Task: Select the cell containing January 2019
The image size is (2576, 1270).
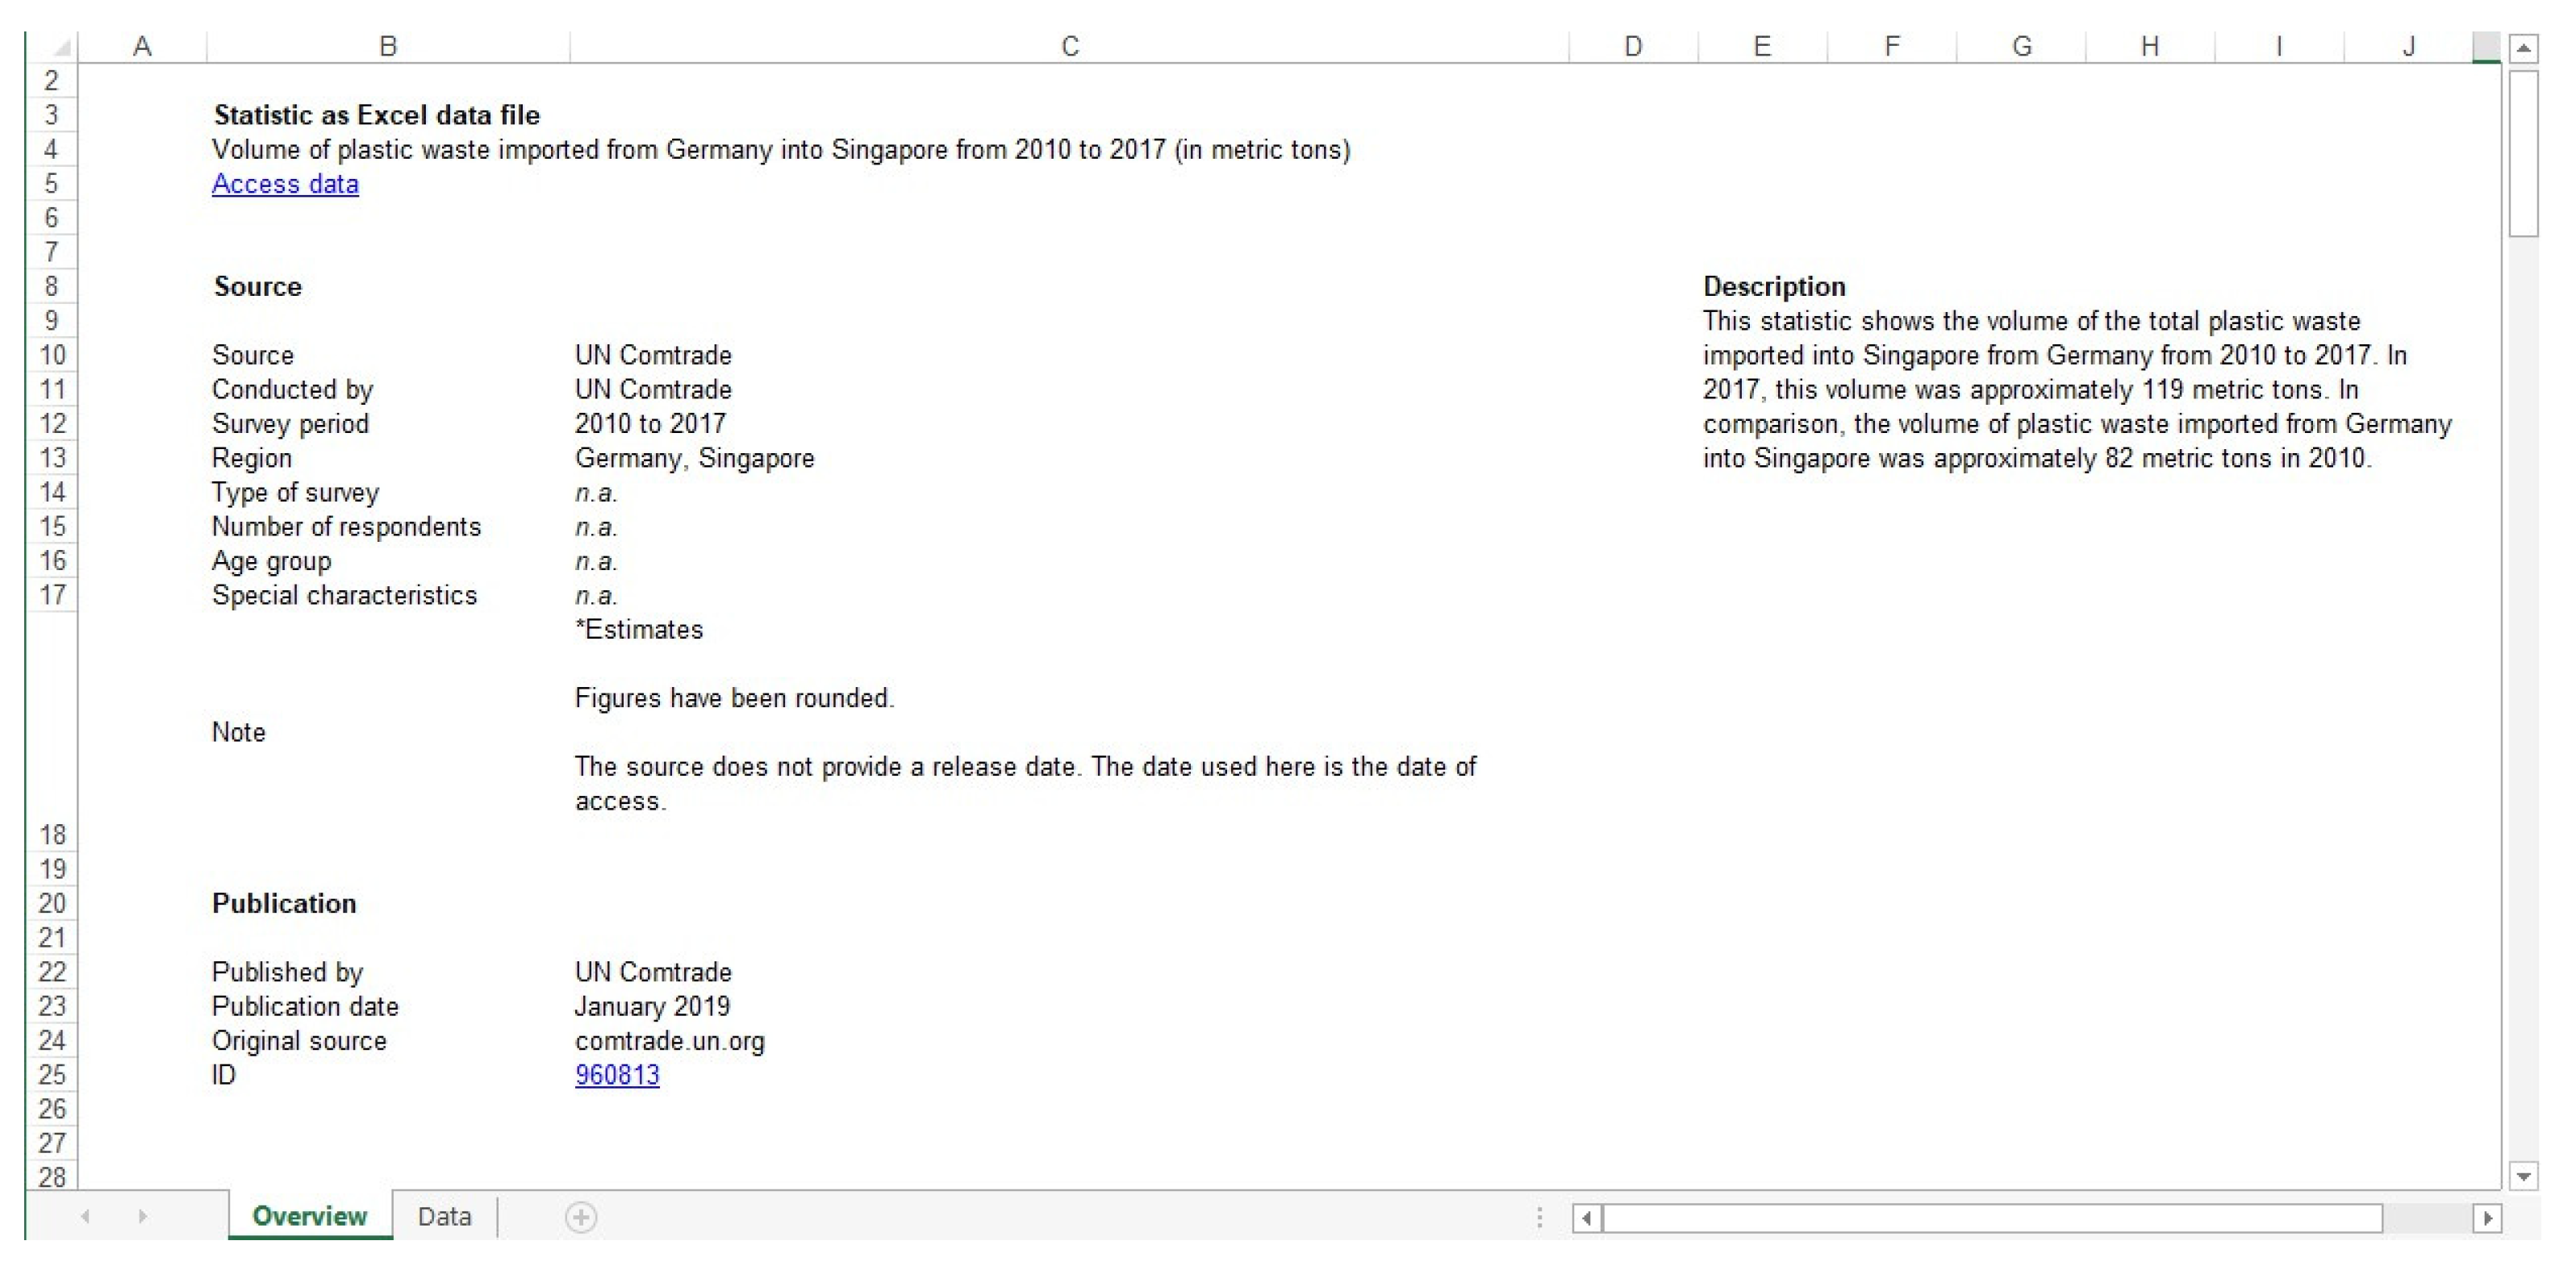Action: point(652,1006)
